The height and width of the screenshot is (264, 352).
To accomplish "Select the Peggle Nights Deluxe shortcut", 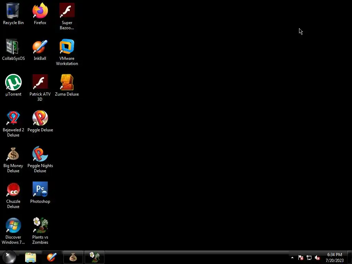I will click(40, 159).
